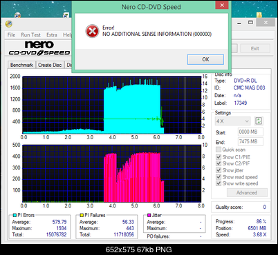Toggle Show C1/PIE checkbox
The image size is (278, 255).
tap(219, 157)
